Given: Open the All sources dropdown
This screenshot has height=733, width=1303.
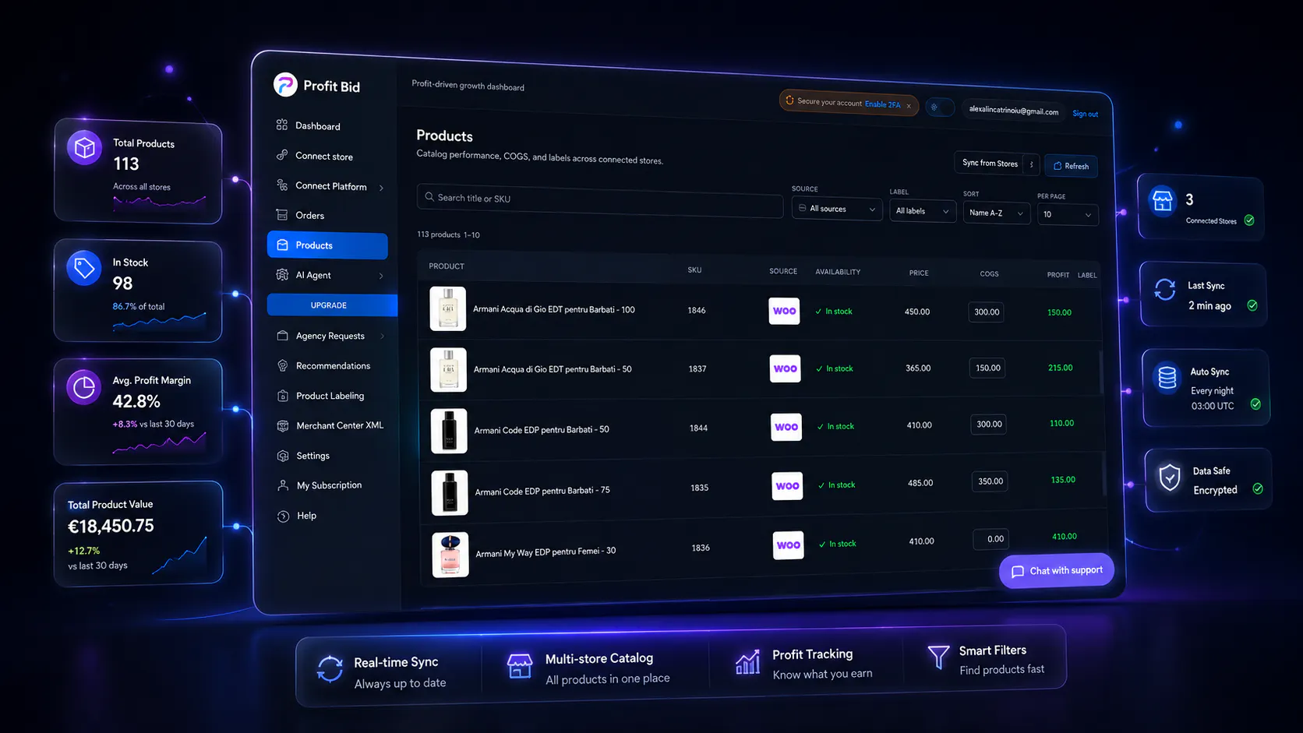Looking at the screenshot, I should pos(837,209).
